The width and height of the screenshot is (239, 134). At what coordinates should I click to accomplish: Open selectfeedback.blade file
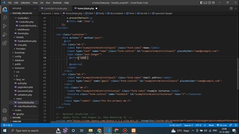[27, 106]
